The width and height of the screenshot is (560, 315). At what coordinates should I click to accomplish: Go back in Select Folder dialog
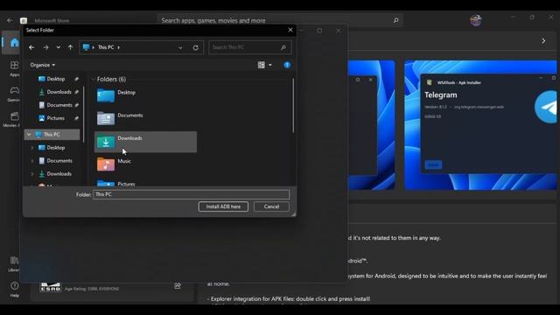pos(31,47)
